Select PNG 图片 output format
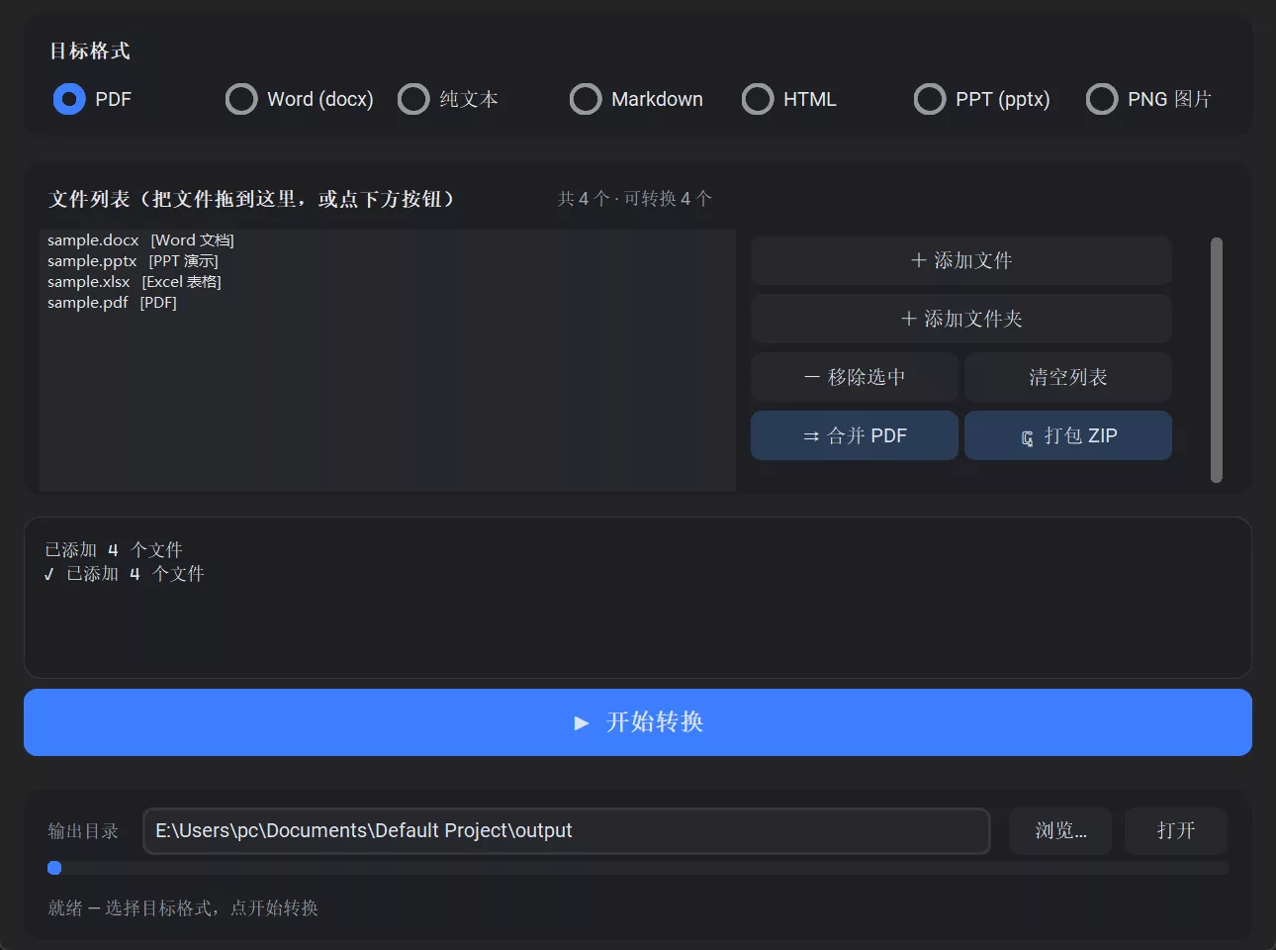The width and height of the screenshot is (1276, 950). click(1148, 99)
